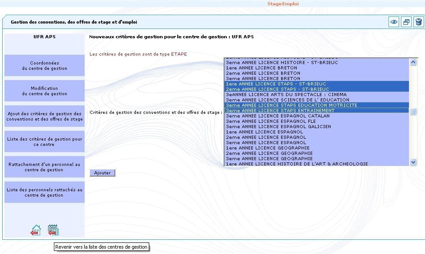Open Rattachement d'un personnel menu item
The width and height of the screenshot is (425, 254).
pyautogui.click(x=45, y=167)
